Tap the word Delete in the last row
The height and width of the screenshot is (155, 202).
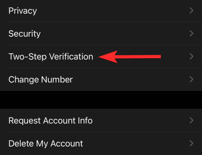[21, 143]
